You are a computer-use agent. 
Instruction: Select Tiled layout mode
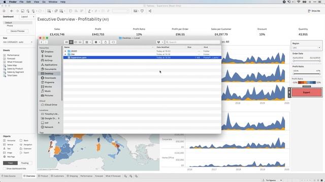point(10,163)
